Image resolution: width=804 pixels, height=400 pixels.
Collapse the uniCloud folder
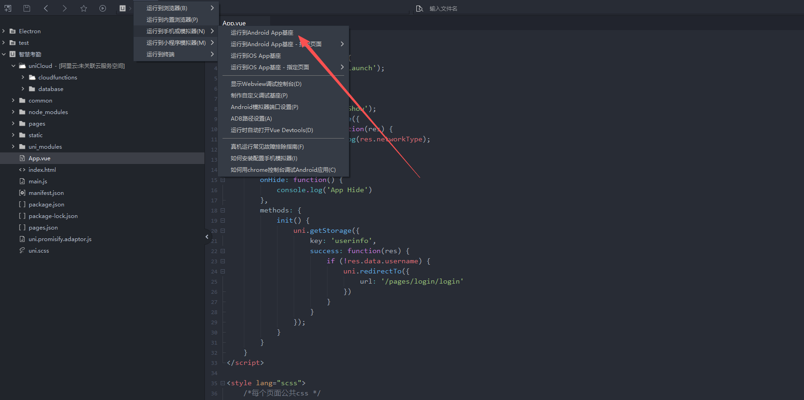click(13, 66)
